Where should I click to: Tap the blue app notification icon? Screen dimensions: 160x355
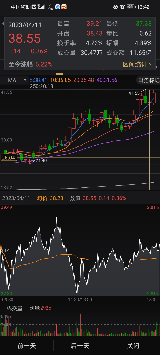coord(57,7)
